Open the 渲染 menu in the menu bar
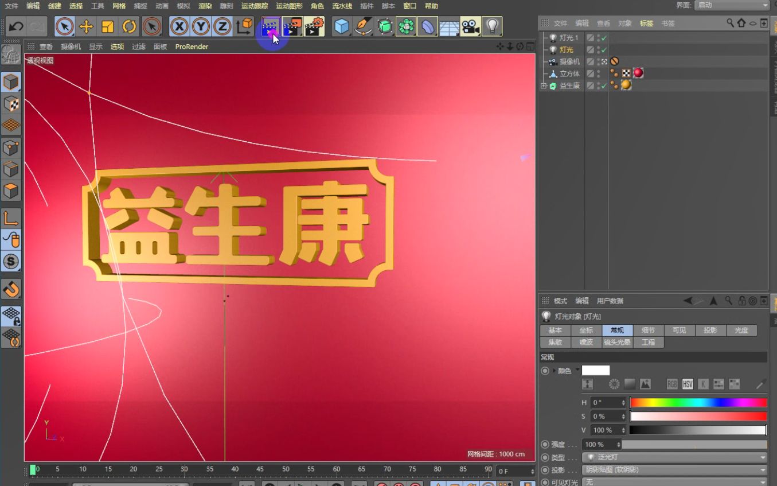The image size is (777, 486). pos(205,6)
